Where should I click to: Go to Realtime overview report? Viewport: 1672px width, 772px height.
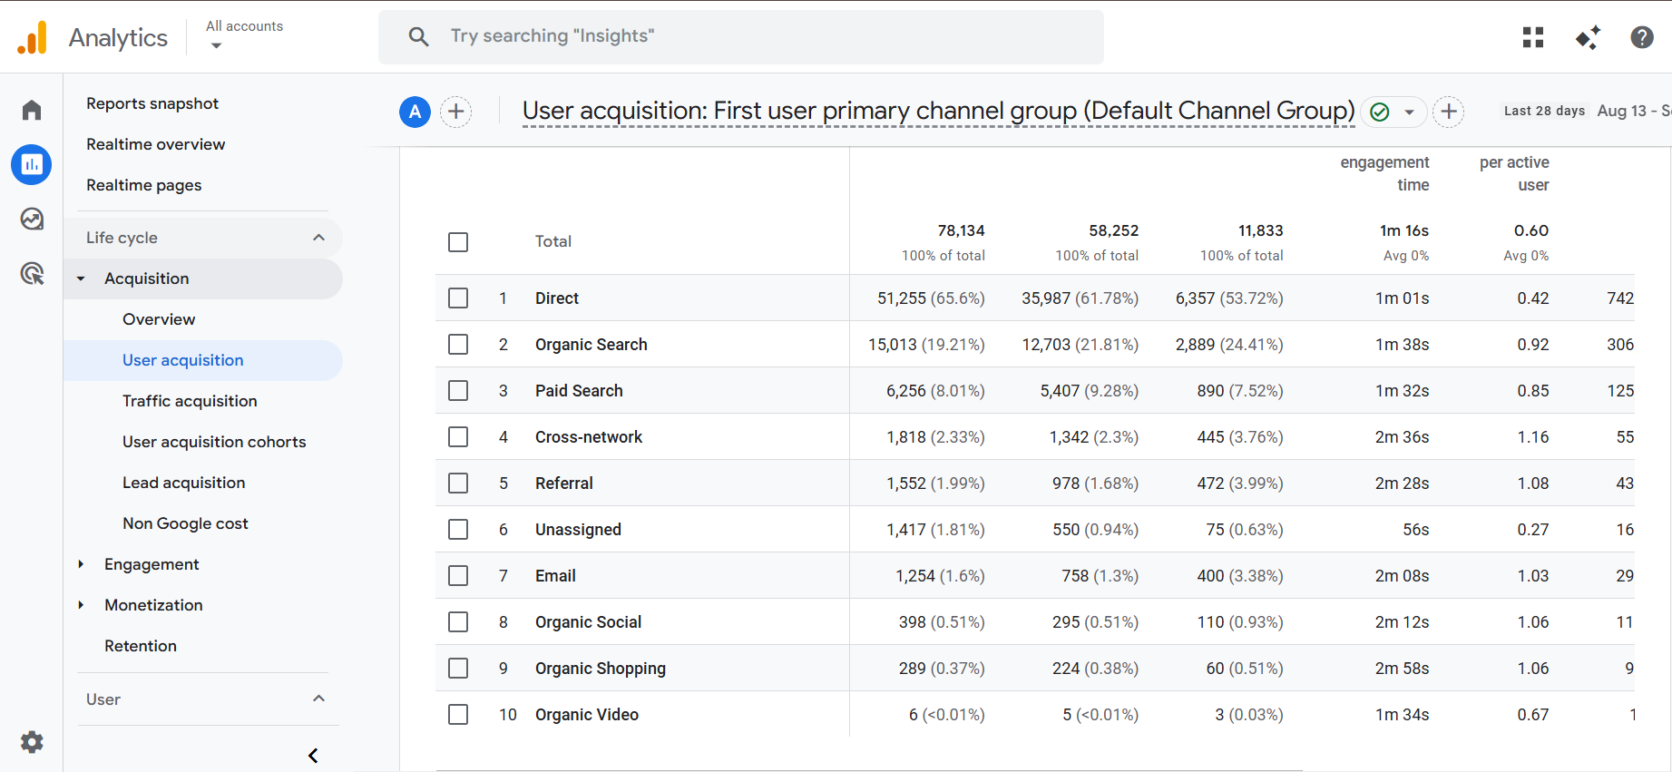[x=155, y=144]
